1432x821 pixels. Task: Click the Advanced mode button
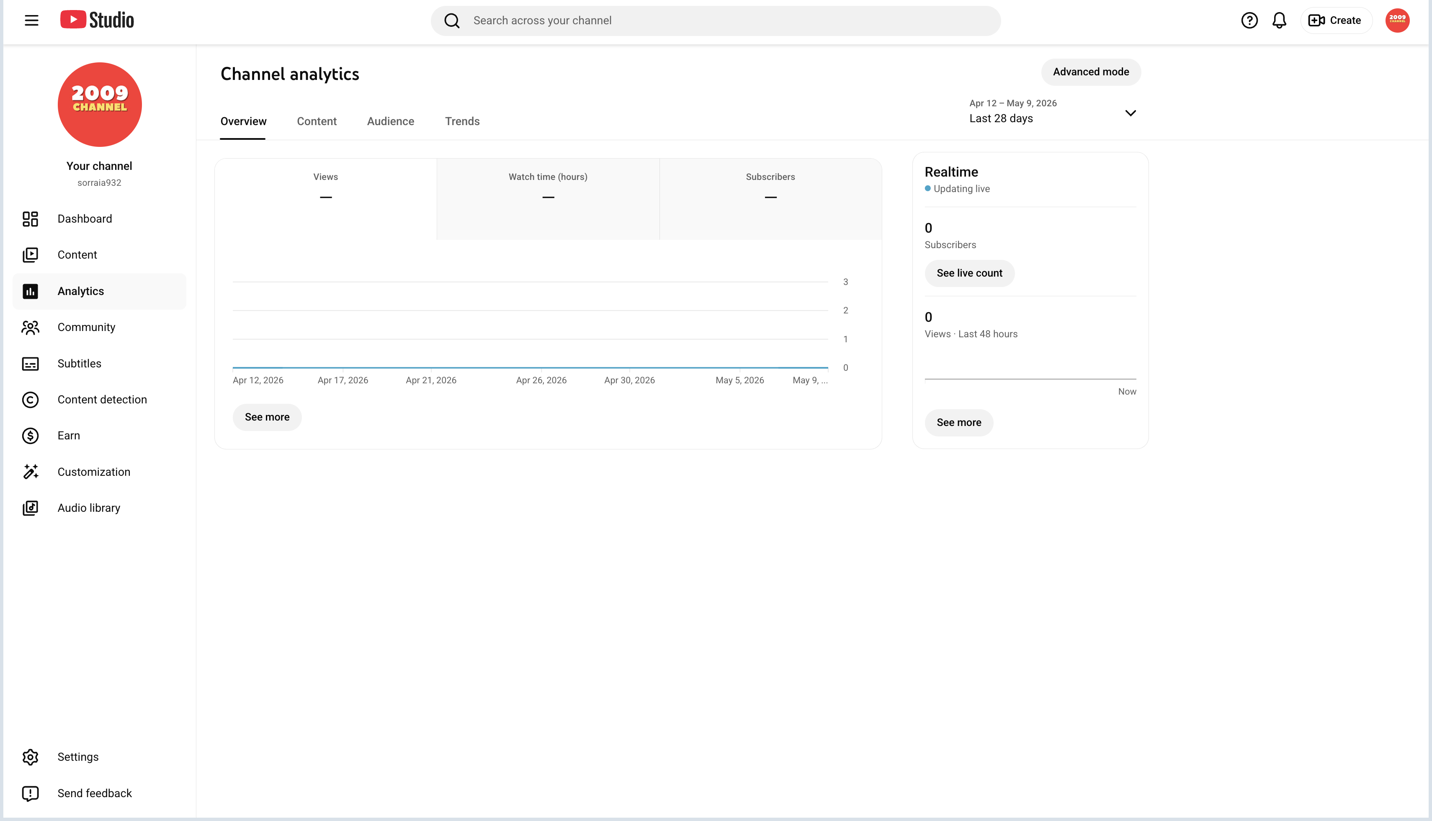click(x=1091, y=72)
